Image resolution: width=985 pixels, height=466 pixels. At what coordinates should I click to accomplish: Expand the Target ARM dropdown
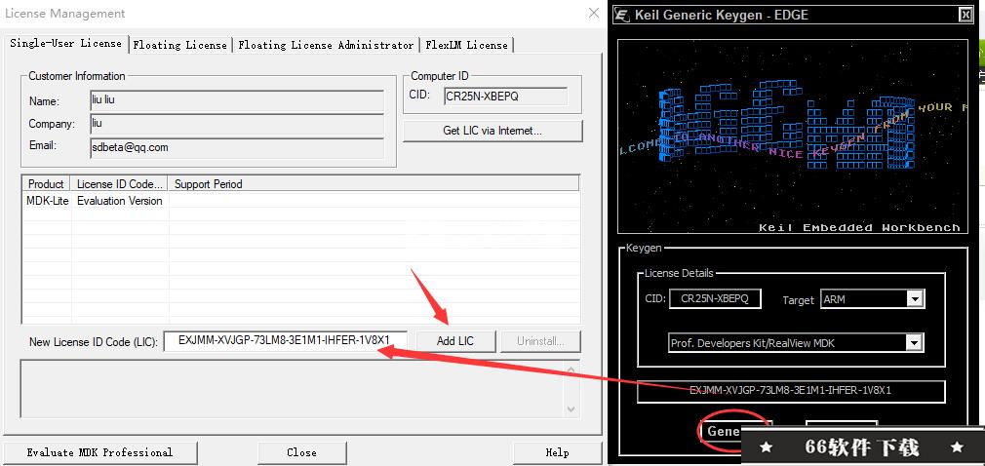916,299
